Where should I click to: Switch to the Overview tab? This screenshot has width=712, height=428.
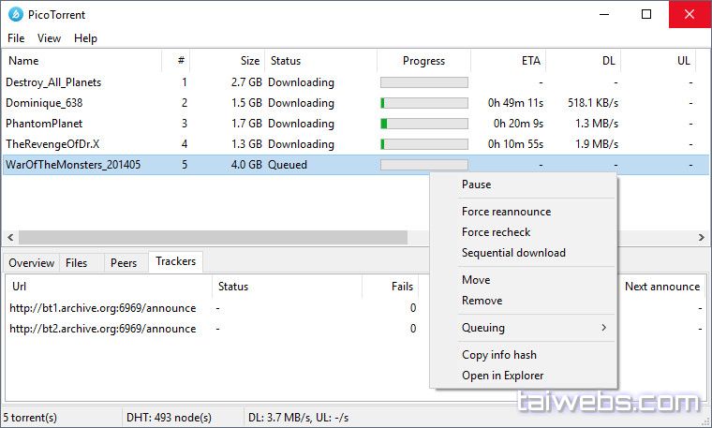pyautogui.click(x=31, y=263)
